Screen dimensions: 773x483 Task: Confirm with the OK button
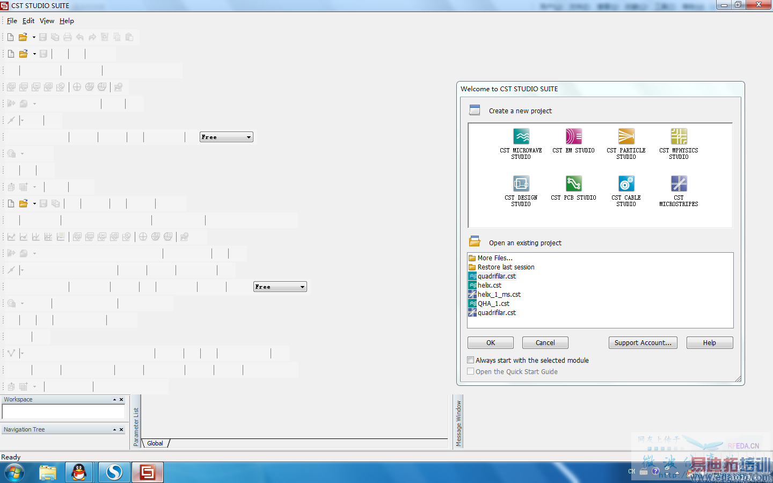pos(491,343)
